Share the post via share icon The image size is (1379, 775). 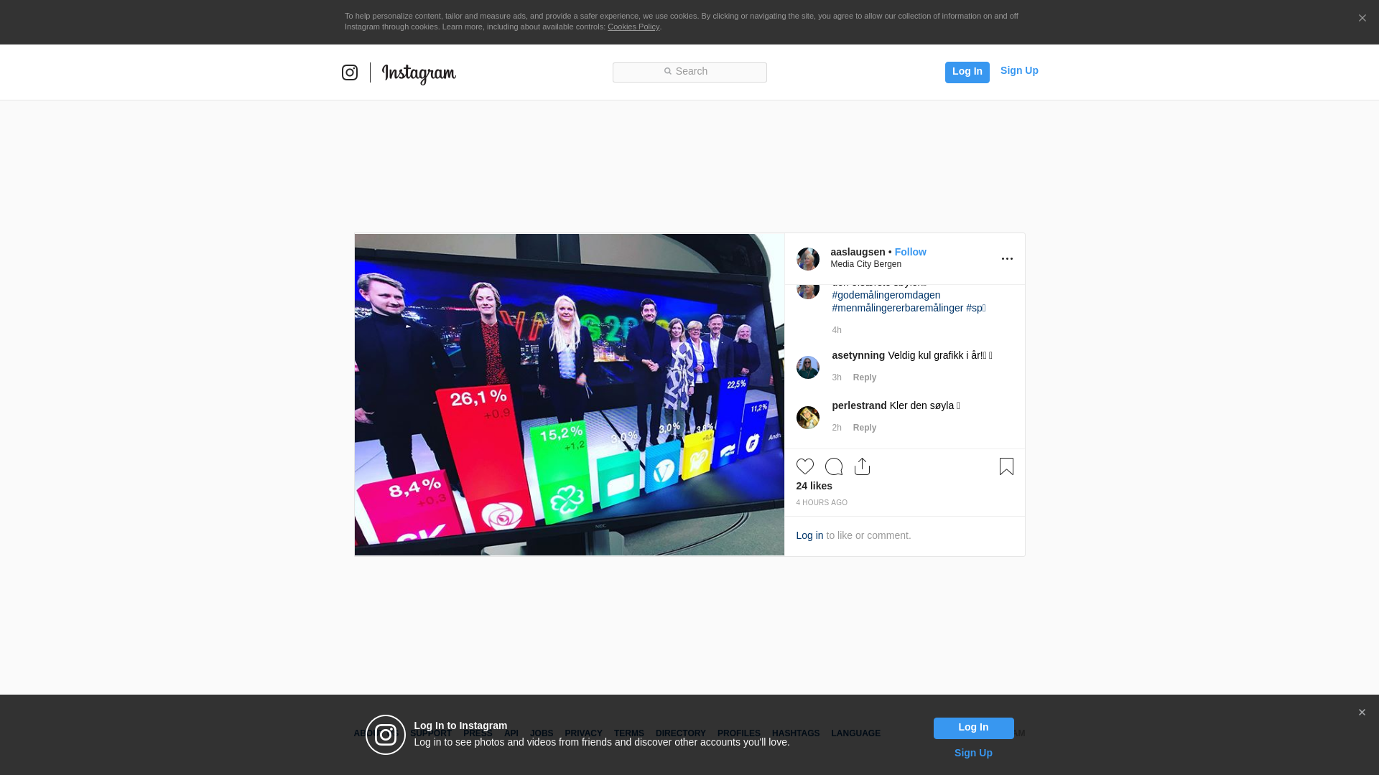[863, 466]
